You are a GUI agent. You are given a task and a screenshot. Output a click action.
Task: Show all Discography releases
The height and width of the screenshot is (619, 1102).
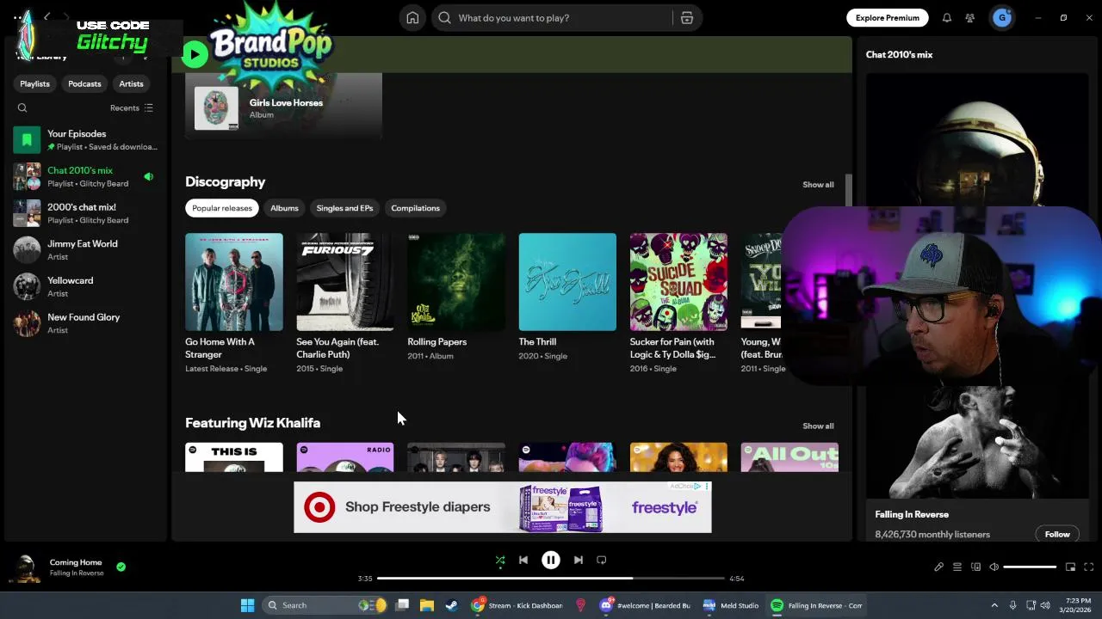(818, 185)
